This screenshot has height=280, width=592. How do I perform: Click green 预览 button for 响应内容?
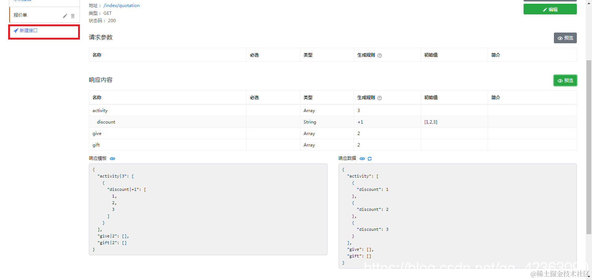pos(565,81)
